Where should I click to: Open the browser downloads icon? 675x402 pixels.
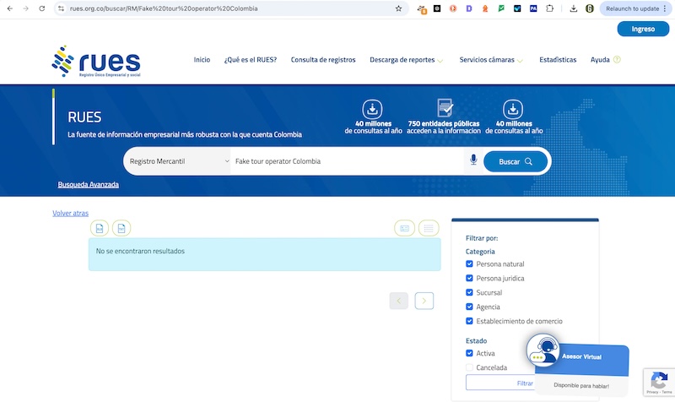[574, 8]
